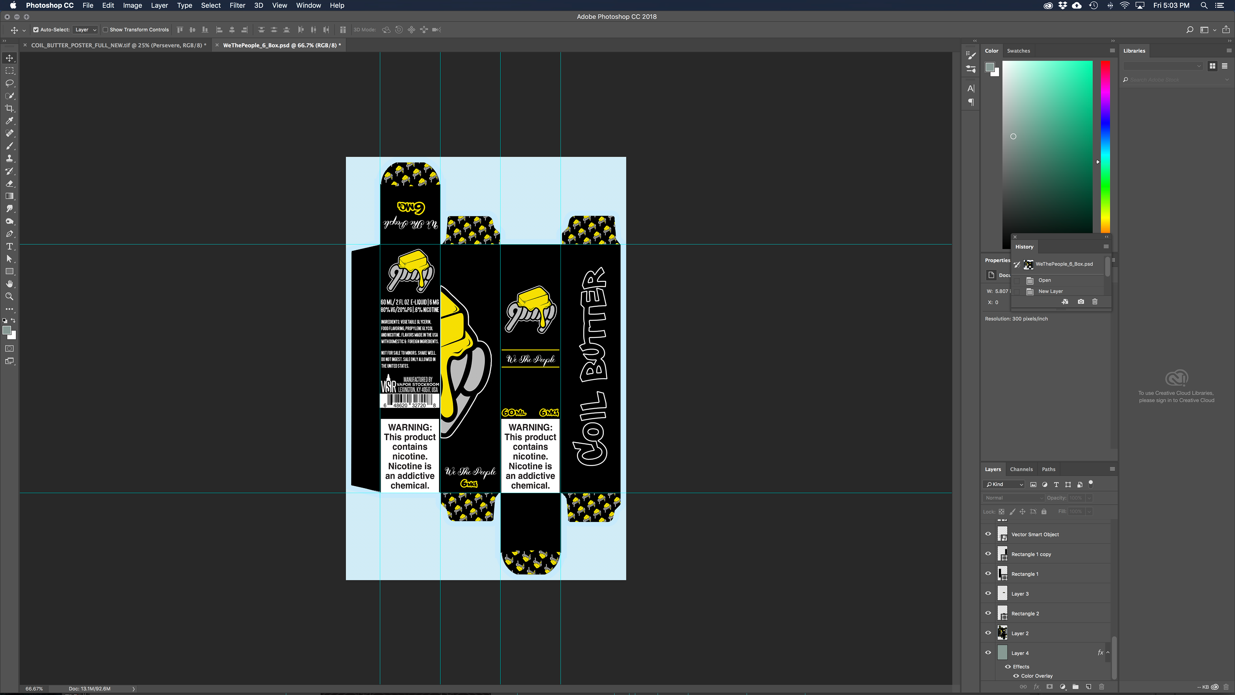Create a new layer with page icon
Screen dimensions: 1235x695
click(1088, 687)
